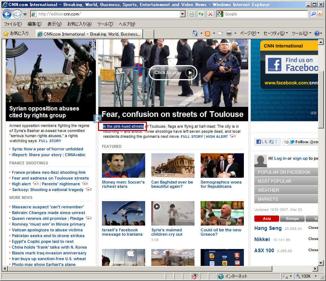
Task: Open the recent pages dropdown beside Forward
Action: click(x=25, y=14)
